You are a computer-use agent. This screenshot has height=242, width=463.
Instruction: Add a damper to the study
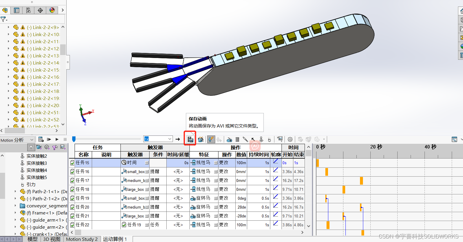pos(245,139)
